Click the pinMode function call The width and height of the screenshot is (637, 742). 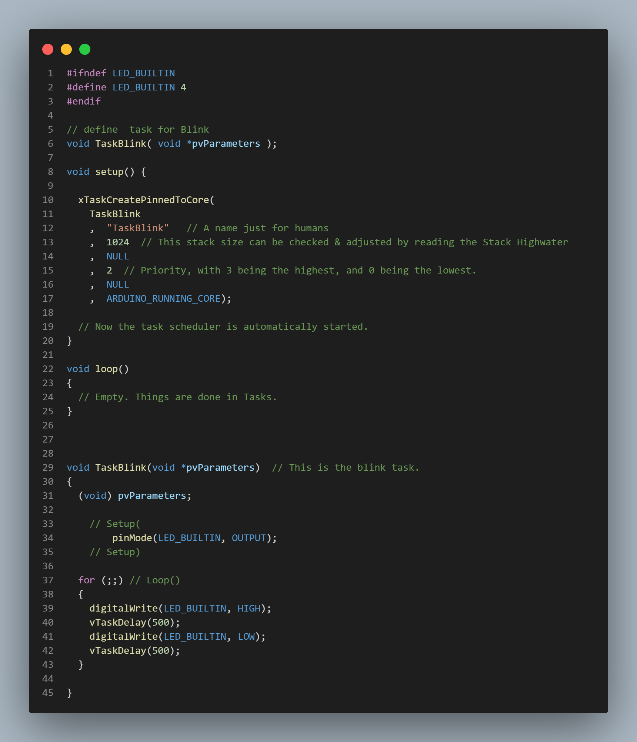click(132, 538)
